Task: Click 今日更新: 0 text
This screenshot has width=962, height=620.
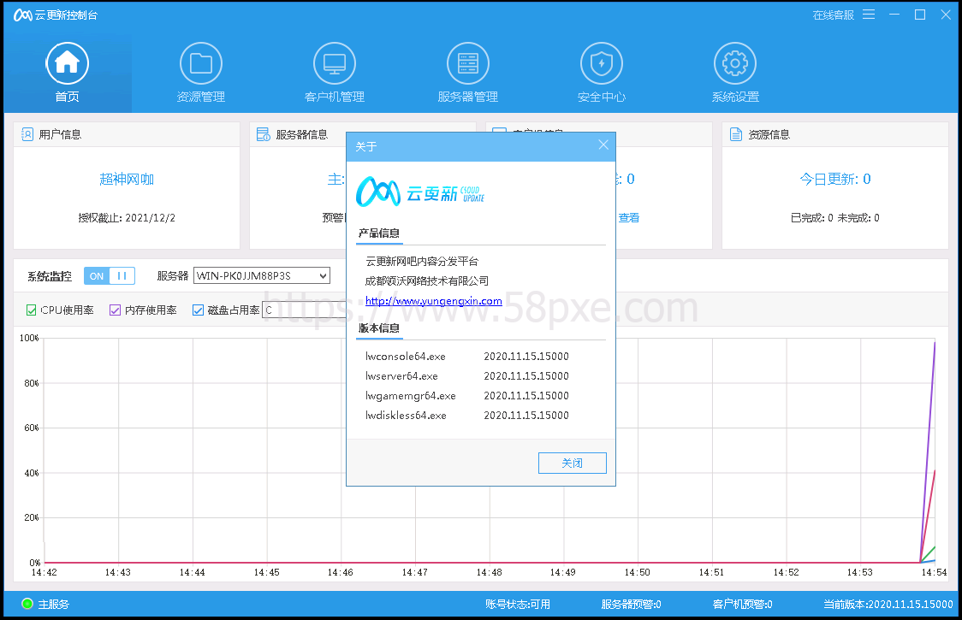Action: tap(835, 179)
